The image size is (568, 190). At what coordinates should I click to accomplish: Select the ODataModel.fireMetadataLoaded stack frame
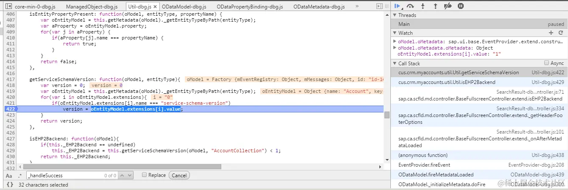pos(479,175)
